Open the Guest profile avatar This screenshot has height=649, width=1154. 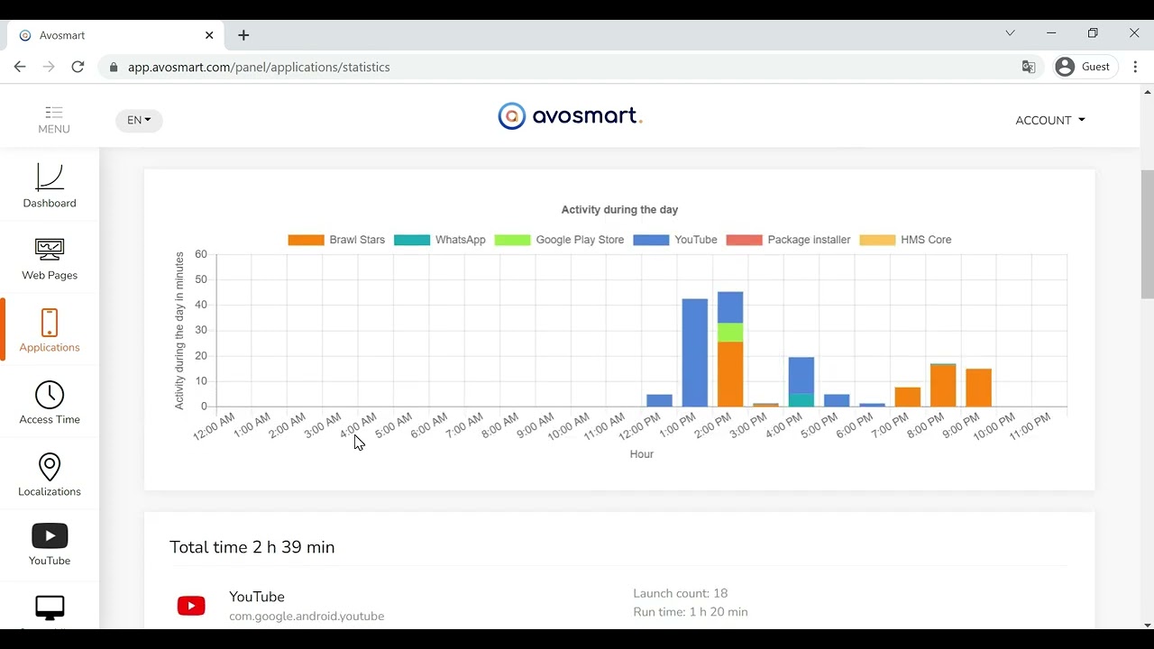(x=1065, y=67)
